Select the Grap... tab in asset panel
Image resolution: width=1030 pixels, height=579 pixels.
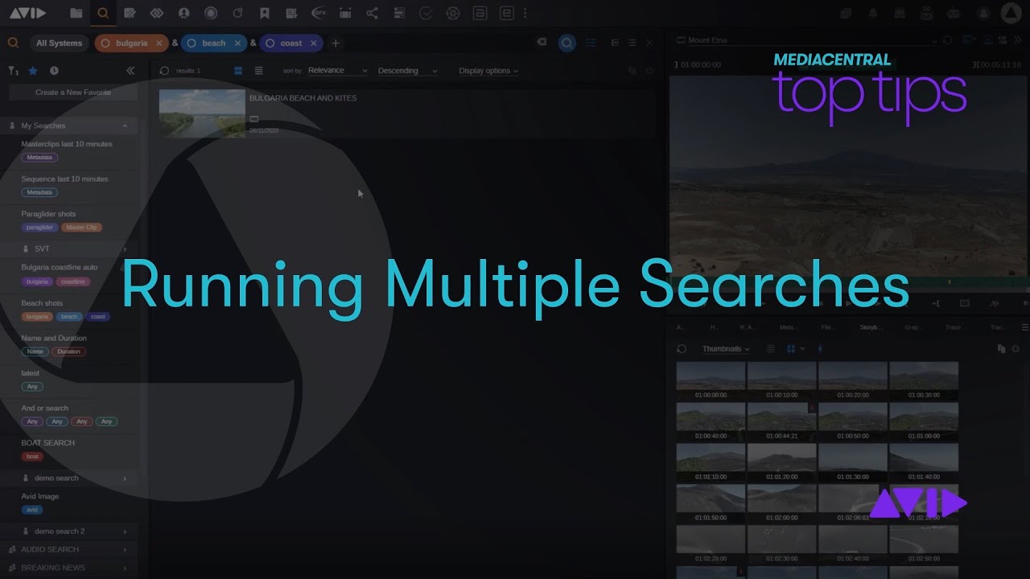pos(913,327)
